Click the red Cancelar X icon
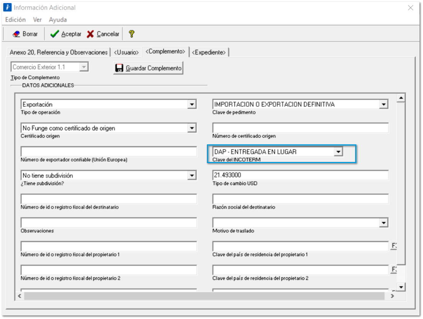 coord(90,34)
